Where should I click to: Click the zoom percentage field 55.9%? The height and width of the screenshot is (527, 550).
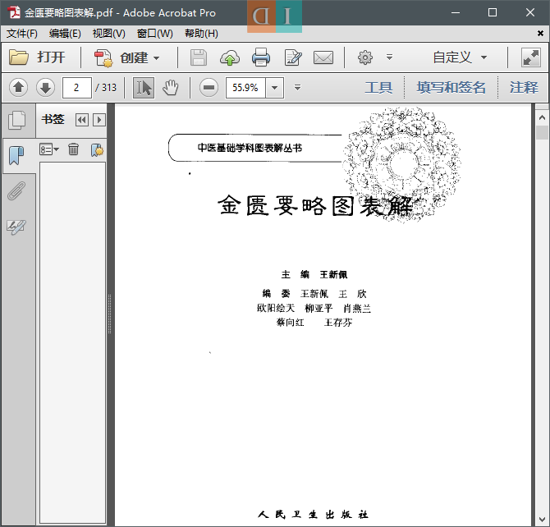pyautogui.click(x=245, y=87)
